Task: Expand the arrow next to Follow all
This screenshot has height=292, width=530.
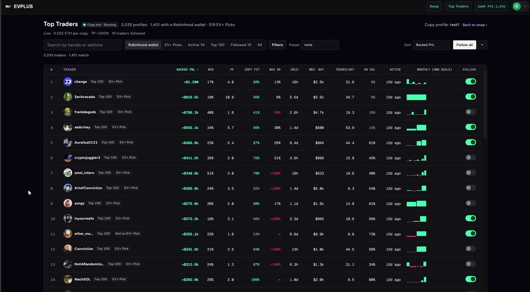Action: [482, 45]
